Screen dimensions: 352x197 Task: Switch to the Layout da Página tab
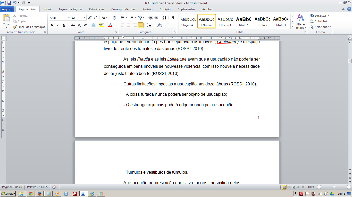pos(70,9)
